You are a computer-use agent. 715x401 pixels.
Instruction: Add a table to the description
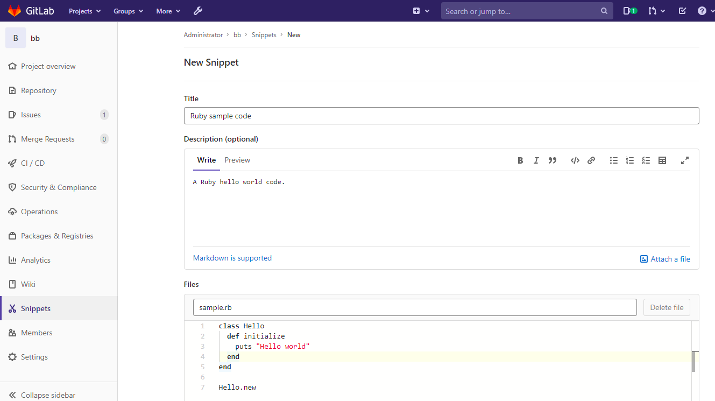coord(662,160)
